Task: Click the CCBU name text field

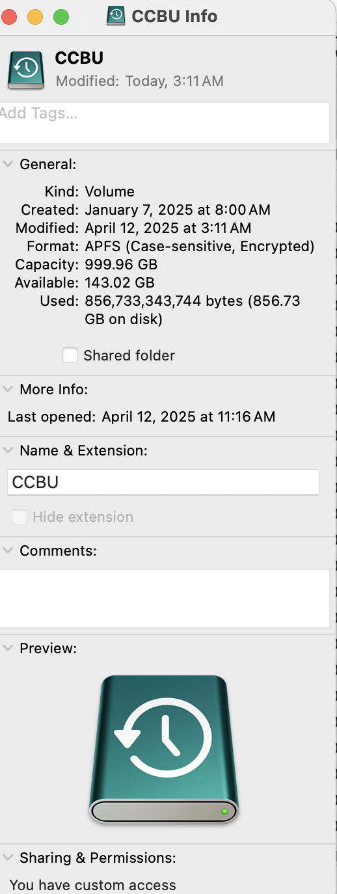Action: [163, 482]
